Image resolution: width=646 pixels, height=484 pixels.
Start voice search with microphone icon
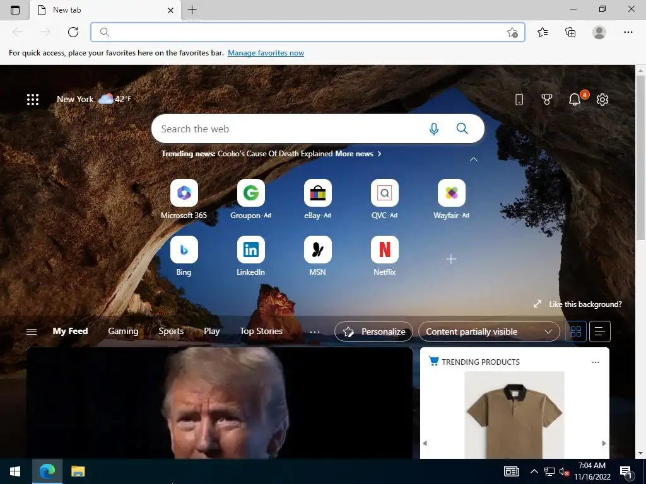click(433, 129)
